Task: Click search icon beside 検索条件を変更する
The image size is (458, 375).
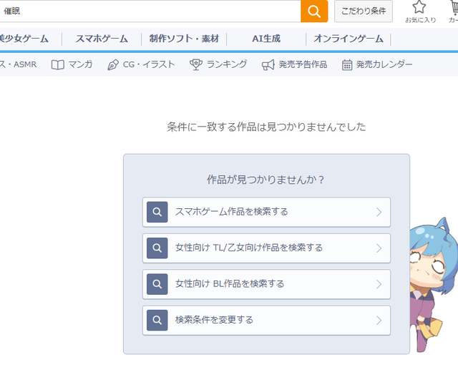Action: [157, 321]
